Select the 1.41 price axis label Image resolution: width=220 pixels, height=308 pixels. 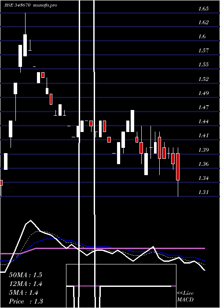[x=203, y=136]
